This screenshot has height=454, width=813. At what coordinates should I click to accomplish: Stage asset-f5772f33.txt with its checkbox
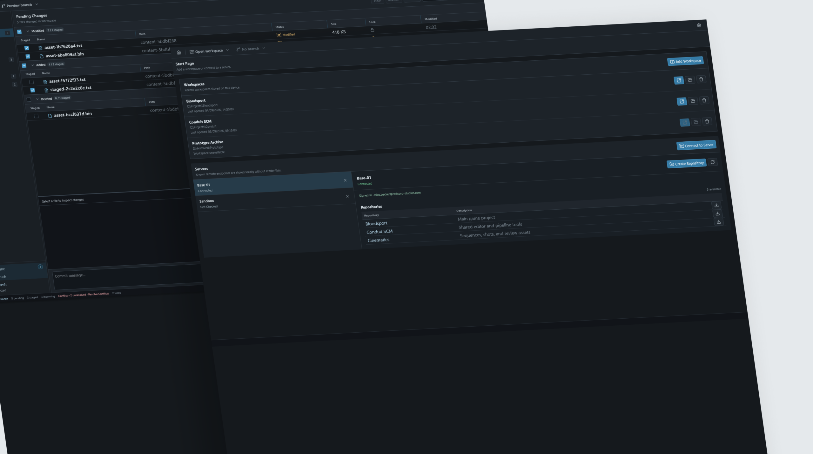click(31, 82)
